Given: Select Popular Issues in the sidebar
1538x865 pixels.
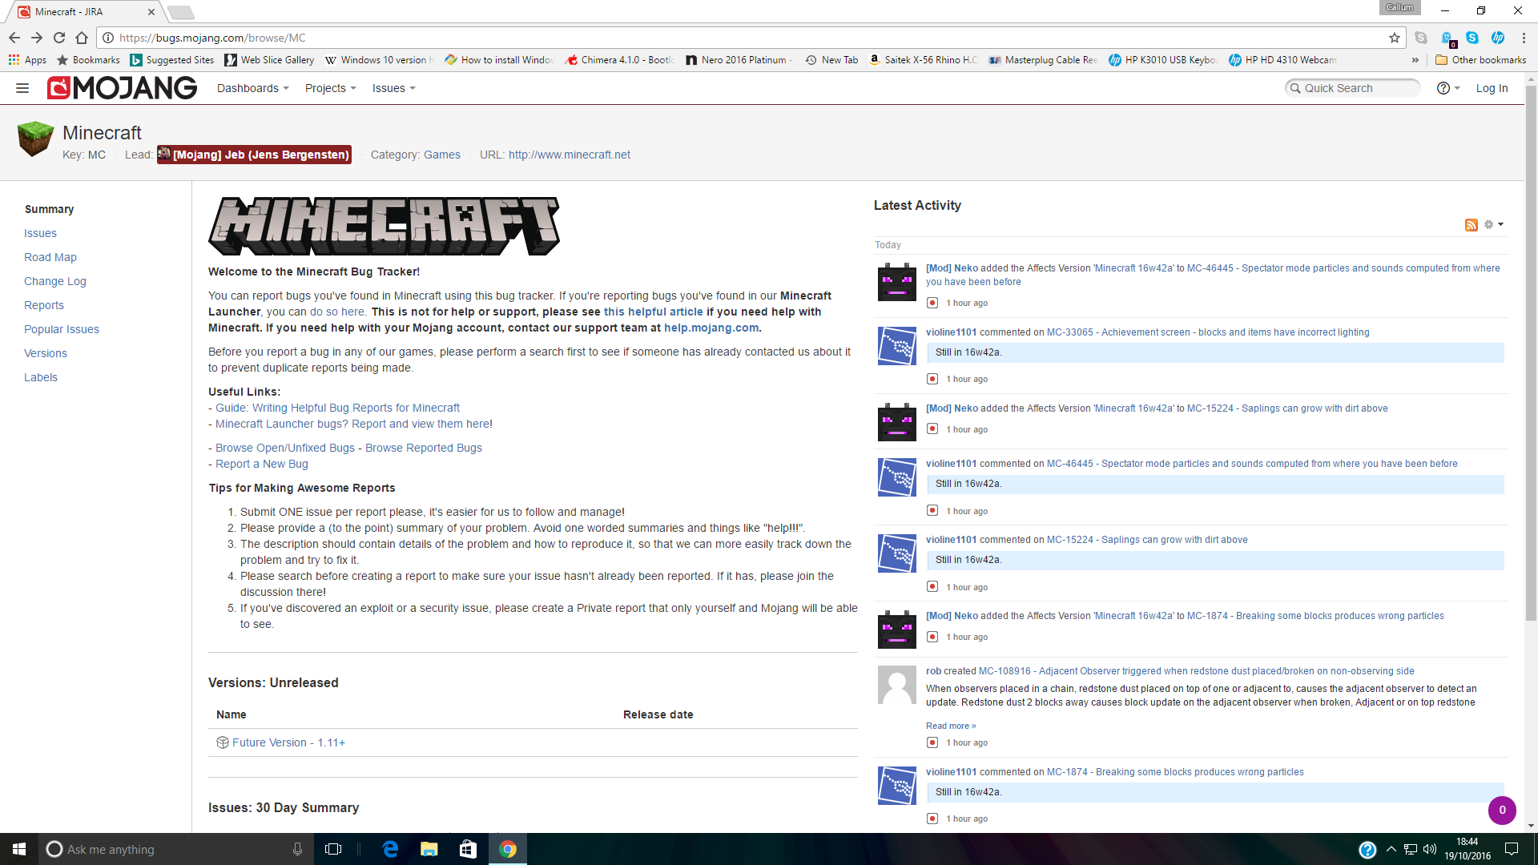Looking at the screenshot, I should 62,329.
